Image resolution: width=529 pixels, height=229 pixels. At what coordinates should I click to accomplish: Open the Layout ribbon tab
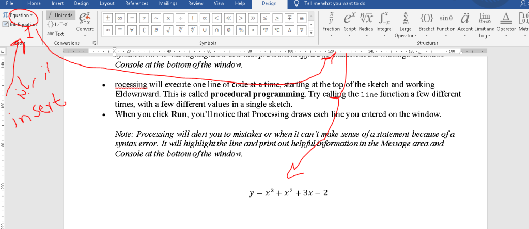click(x=107, y=4)
